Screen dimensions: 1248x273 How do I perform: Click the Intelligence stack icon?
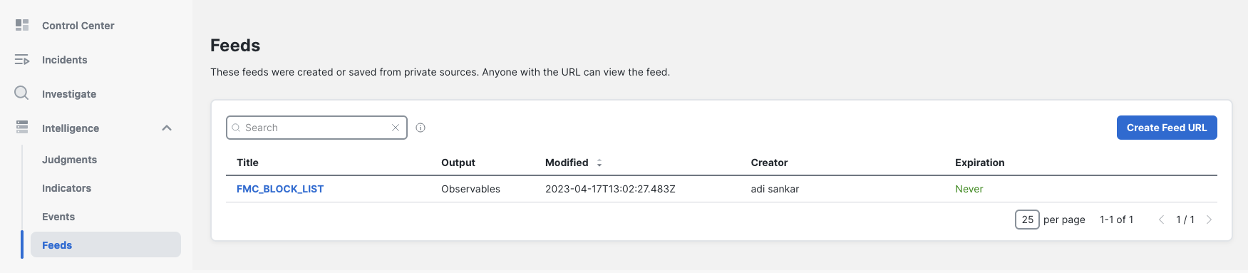pyautogui.click(x=22, y=128)
